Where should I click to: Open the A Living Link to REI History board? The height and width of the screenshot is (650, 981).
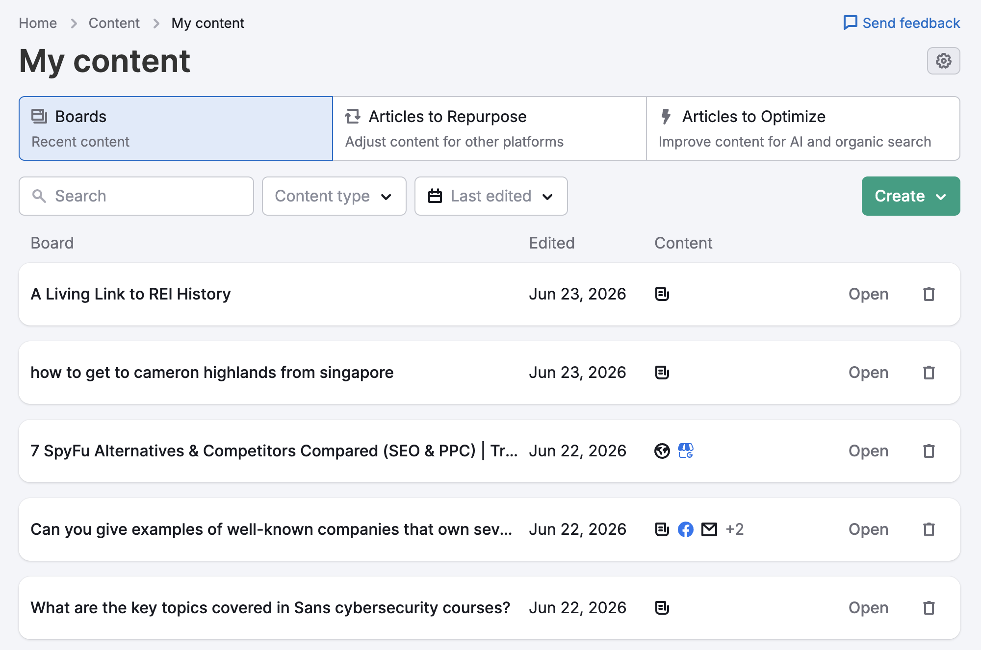(868, 294)
